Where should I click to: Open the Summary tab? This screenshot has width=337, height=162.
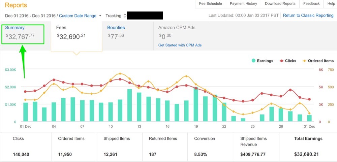click(x=23, y=34)
